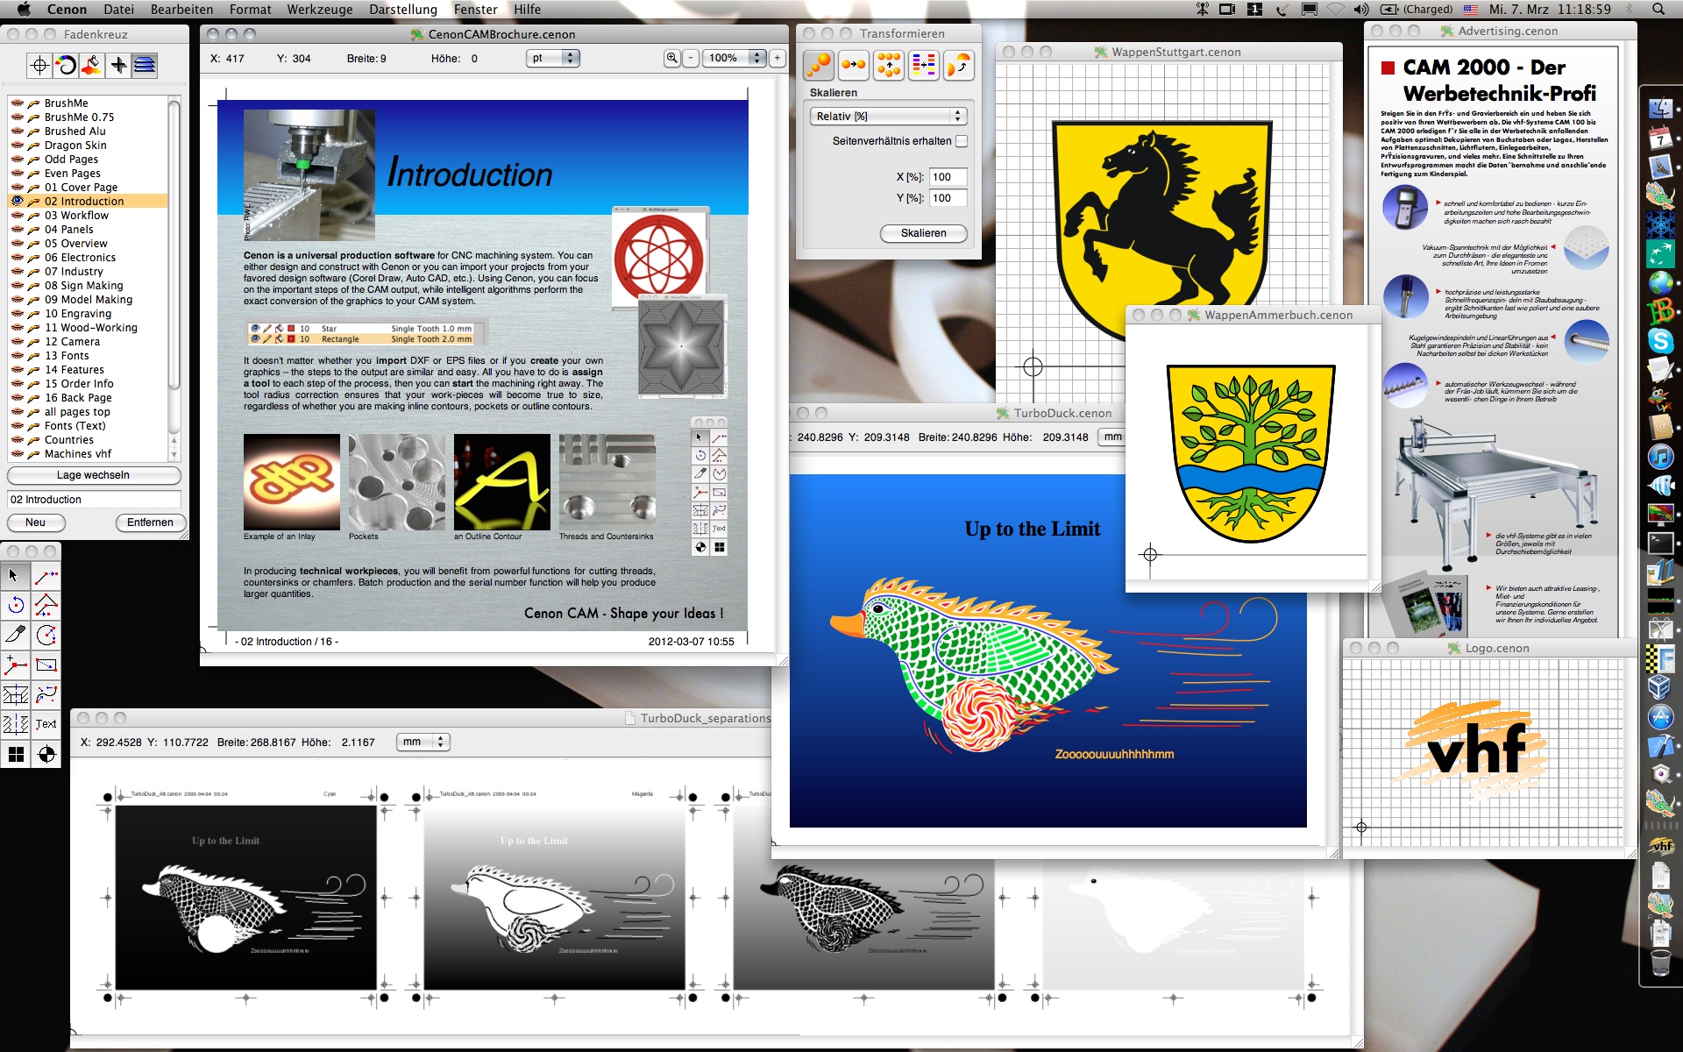Select the rectangle tool in the tool palette
This screenshot has width=1683, height=1052.
46,665
